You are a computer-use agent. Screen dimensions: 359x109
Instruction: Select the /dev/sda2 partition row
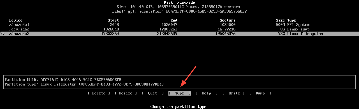pos(179,29)
